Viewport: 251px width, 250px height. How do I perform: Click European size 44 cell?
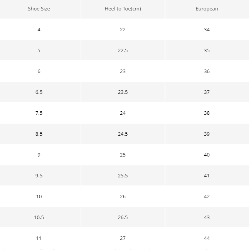tap(207, 238)
